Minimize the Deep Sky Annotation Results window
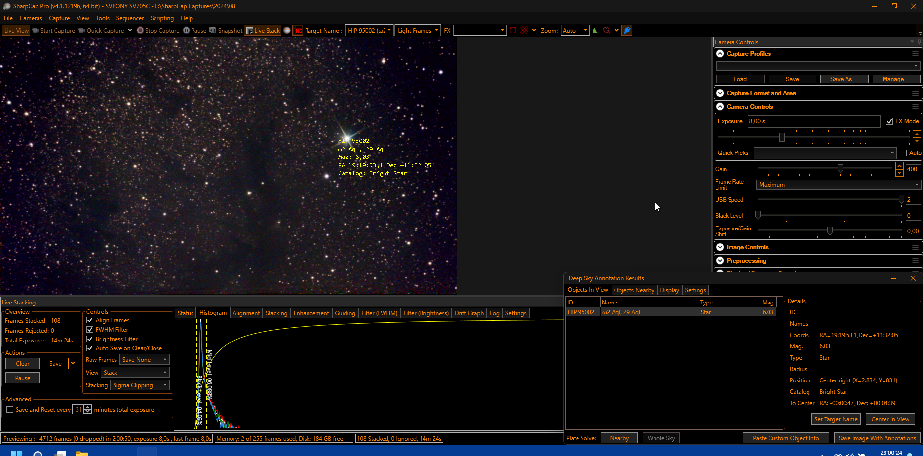Image resolution: width=923 pixels, height=456 pixels. click(x=894, y=278)
